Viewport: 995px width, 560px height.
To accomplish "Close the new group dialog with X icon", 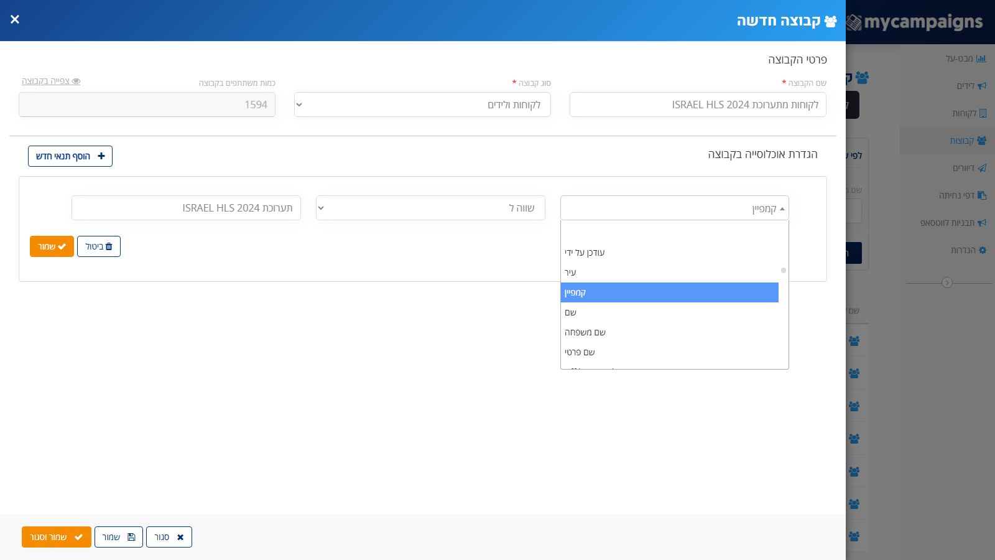I will (15, 19).
